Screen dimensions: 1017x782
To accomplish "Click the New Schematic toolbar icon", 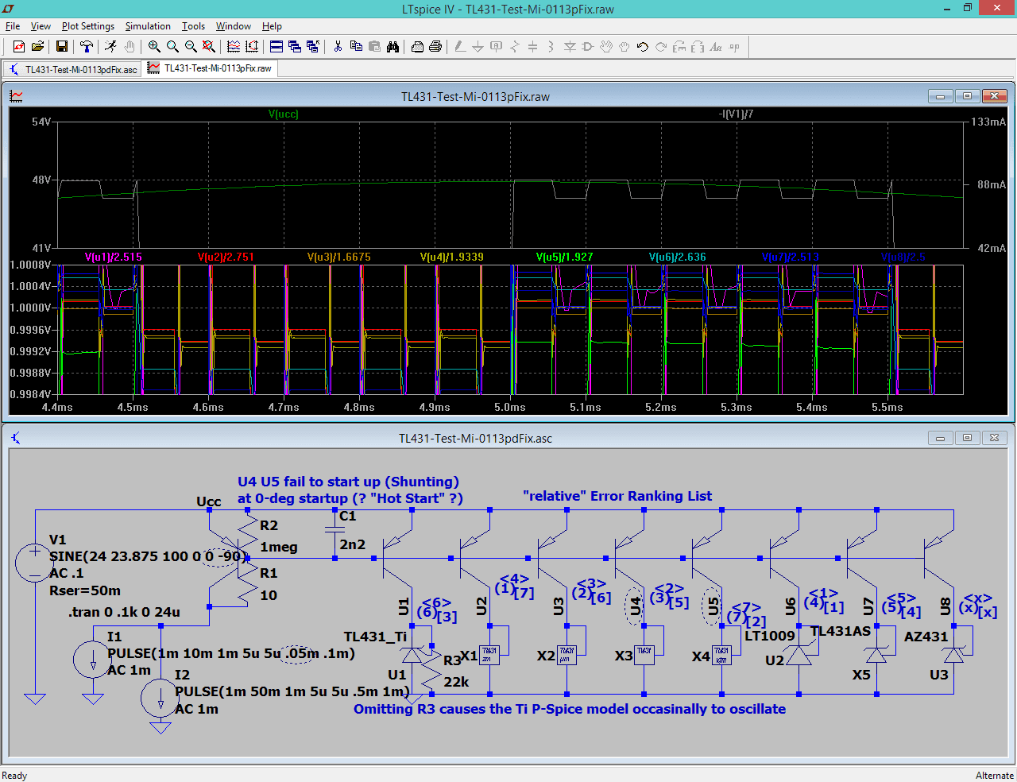I will (x=18, y=47).
